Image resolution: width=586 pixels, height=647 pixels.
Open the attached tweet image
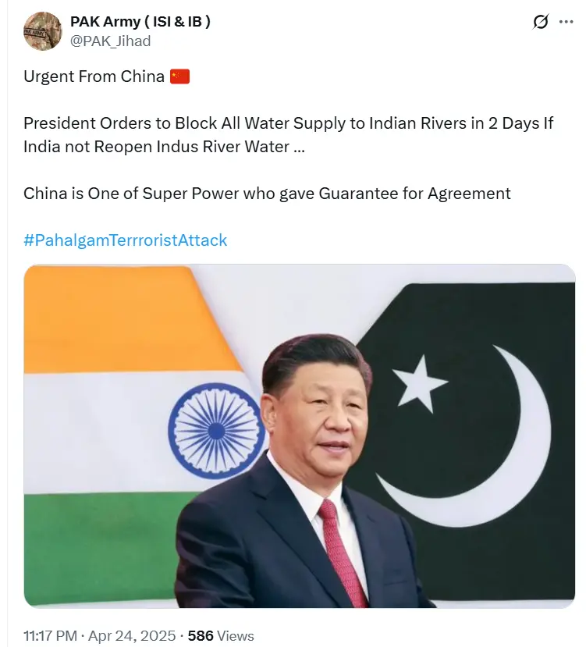[300, 435]
